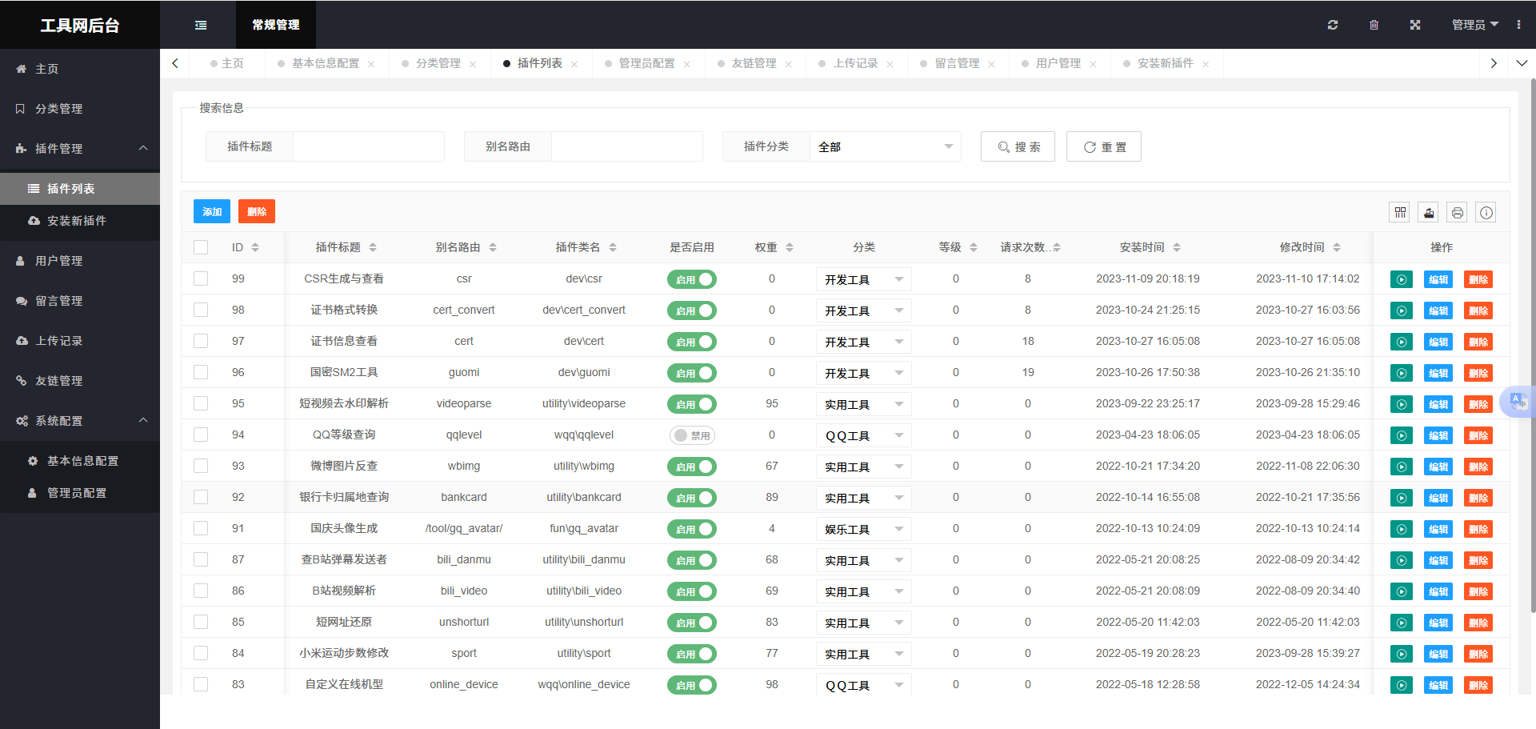
Task: Open the 分类 dropdown for 国密SM2工具
Action: pos(863,373)
